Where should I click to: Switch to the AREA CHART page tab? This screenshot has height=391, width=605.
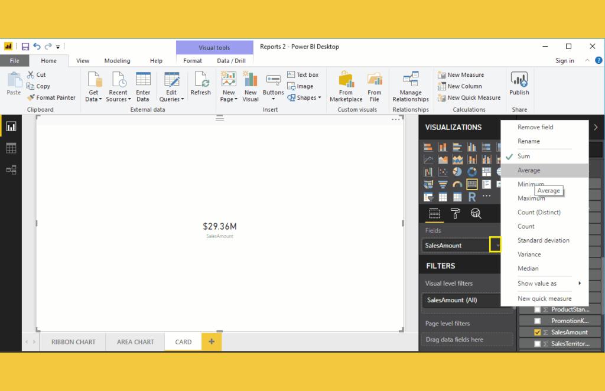point(135,341)
